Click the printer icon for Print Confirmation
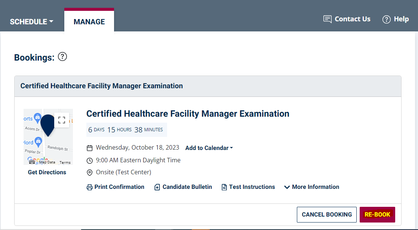The height and width of the screenshot is (230, 418). [x=90, y=187]
